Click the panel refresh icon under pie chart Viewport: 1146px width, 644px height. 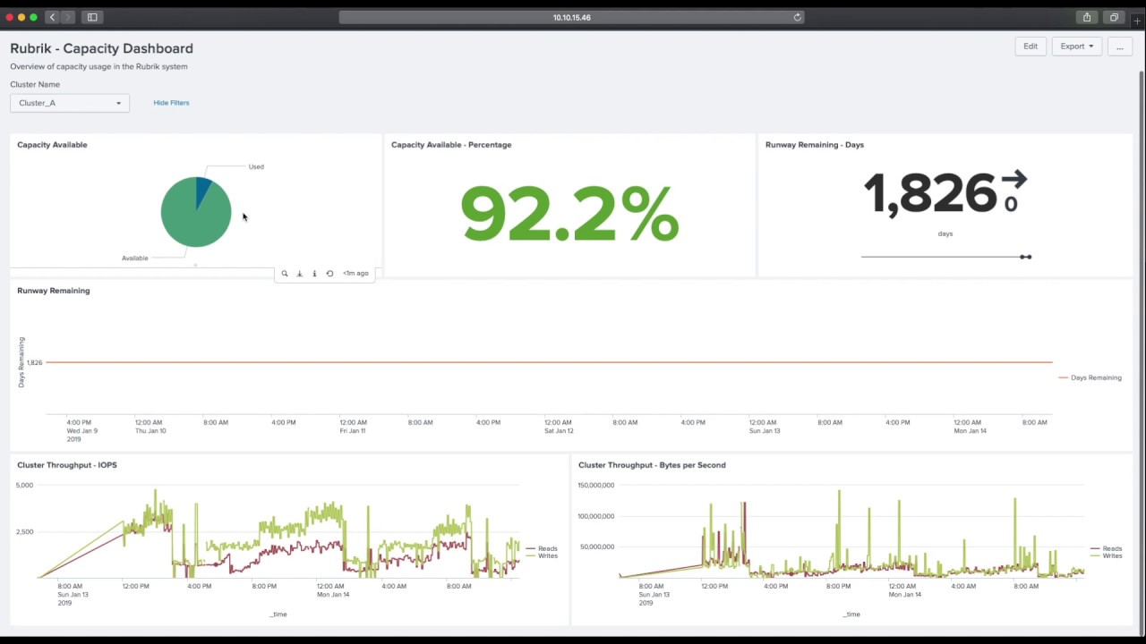pos(329,274)
